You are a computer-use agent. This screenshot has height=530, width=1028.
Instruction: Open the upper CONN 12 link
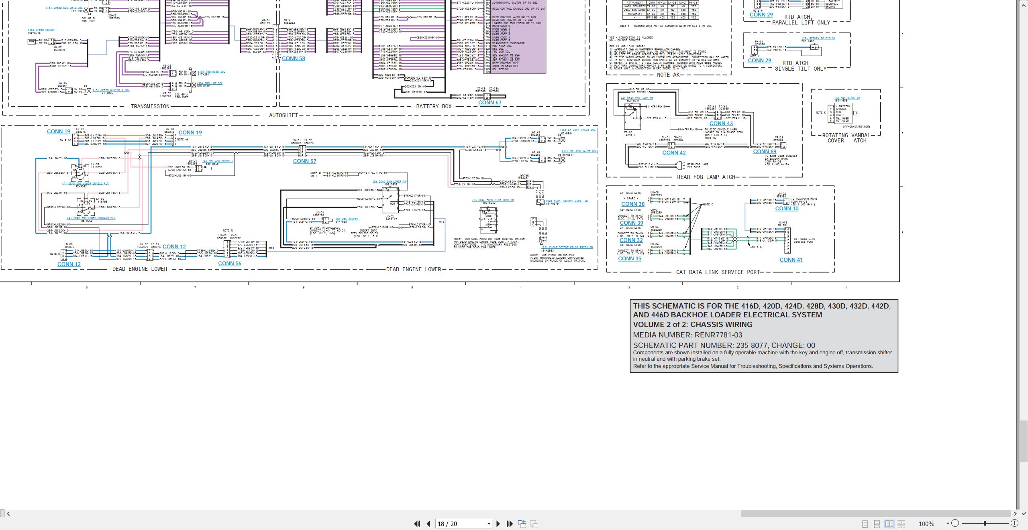(174, 247)
